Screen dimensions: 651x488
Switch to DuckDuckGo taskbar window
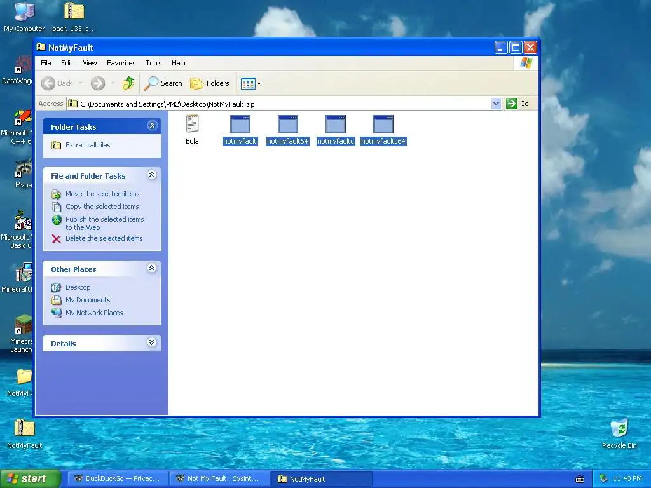tap(118, 479)
